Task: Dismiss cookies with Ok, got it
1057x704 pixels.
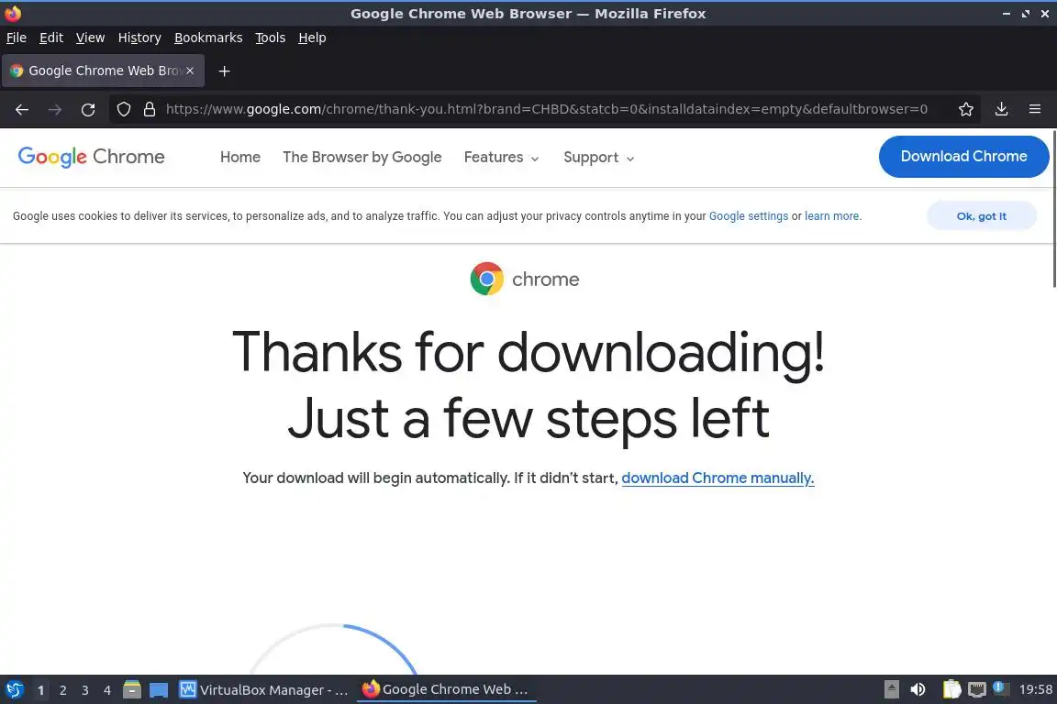Action: click(x=982, y=216)
